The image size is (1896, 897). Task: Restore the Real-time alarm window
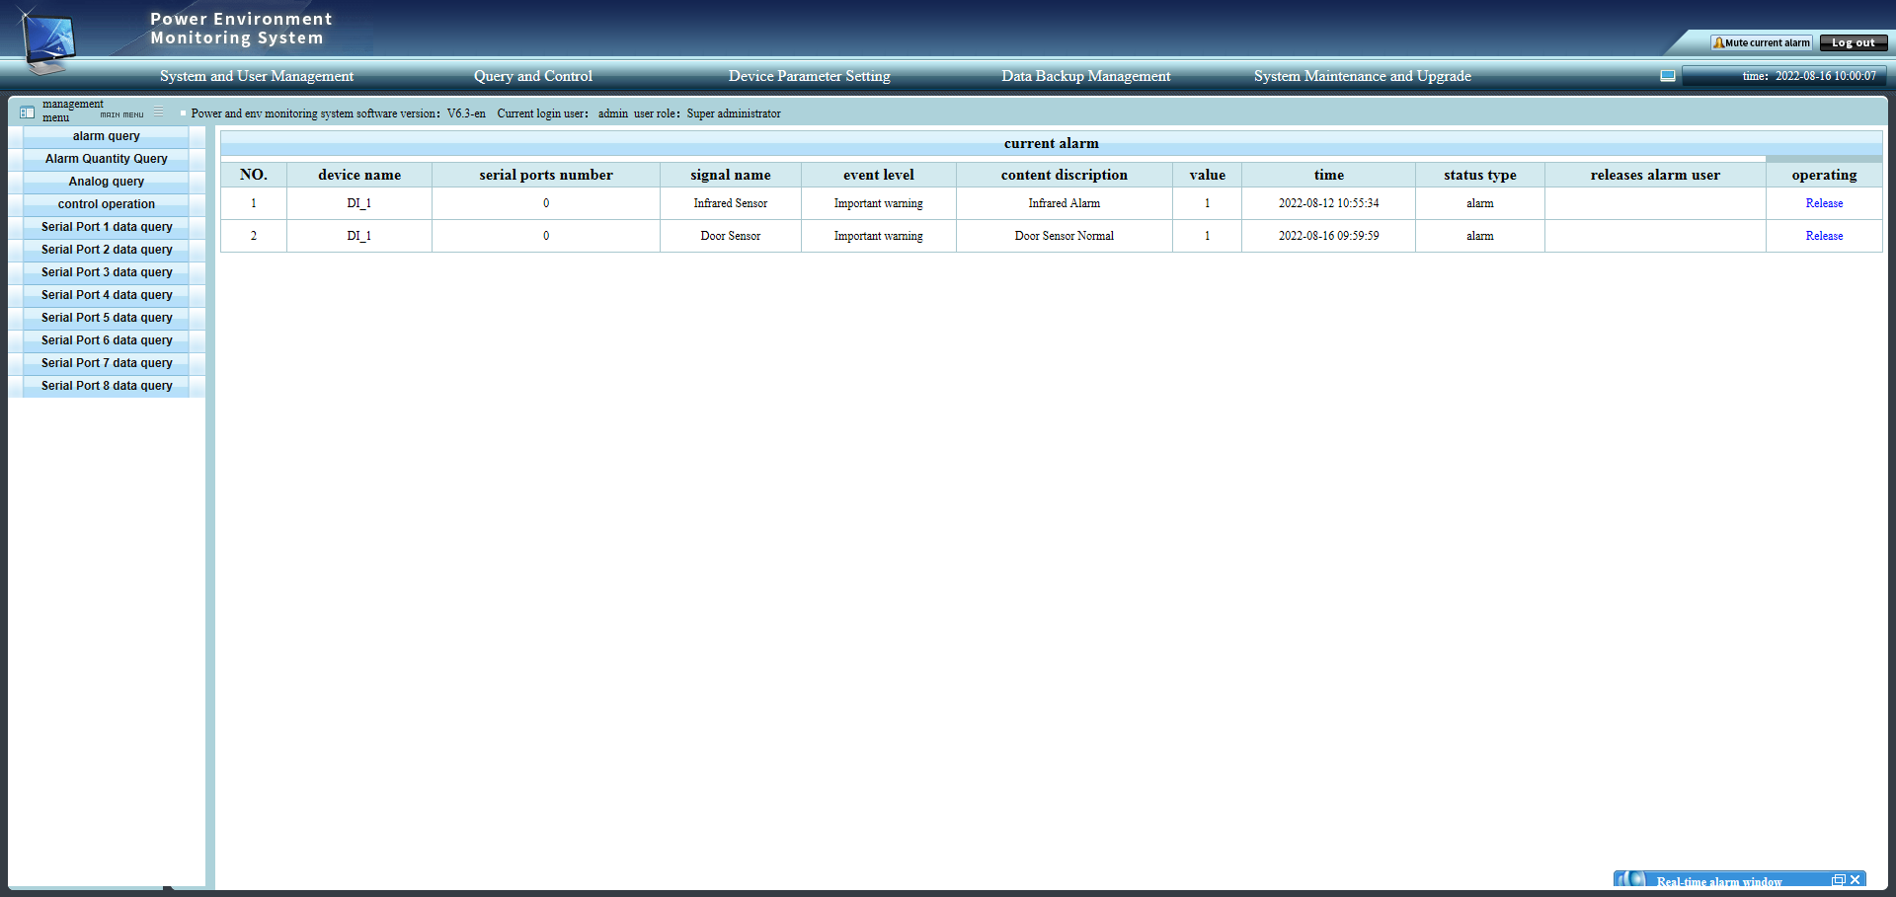1838,880
